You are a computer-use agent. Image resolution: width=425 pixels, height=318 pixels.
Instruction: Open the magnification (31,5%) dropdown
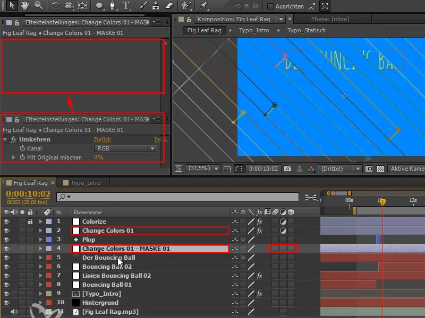(x=203, y=169)
